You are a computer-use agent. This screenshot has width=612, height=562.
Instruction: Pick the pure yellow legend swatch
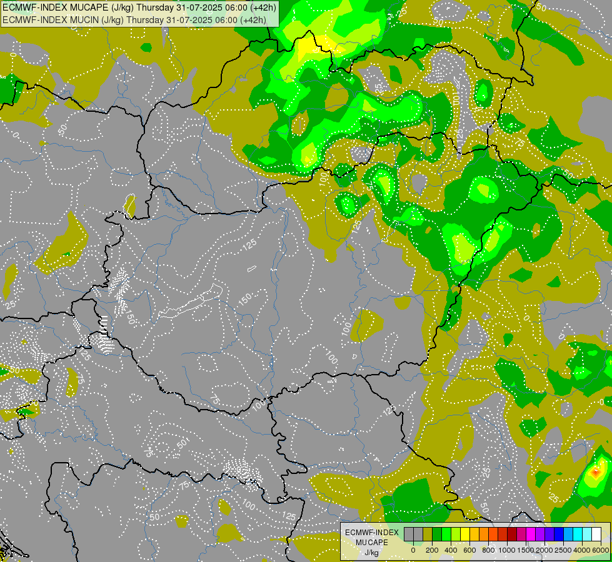pos(465,534)
